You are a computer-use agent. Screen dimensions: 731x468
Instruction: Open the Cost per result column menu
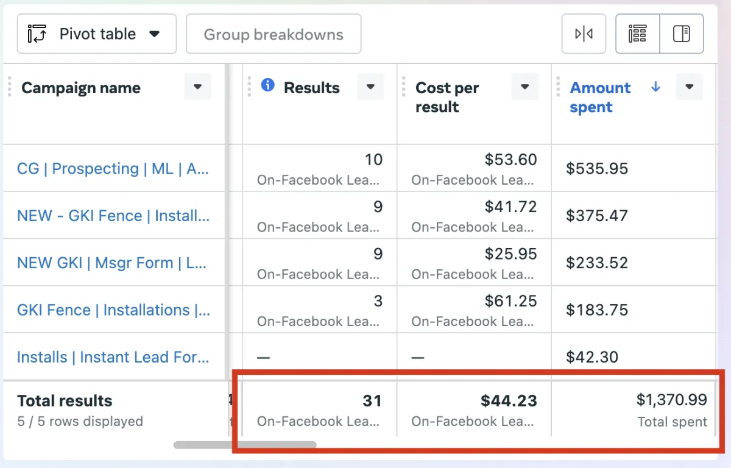point(524,87)
